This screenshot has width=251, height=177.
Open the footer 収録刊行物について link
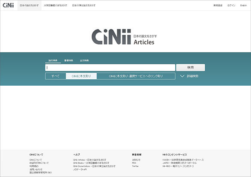pyautogui.click(x=39, y=163)
